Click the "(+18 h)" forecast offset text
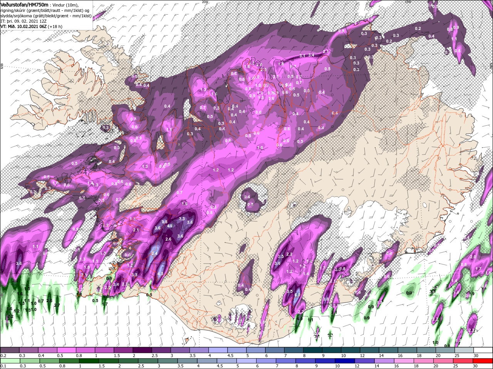The height and width of the screenshot is (369, 493). 55,27
